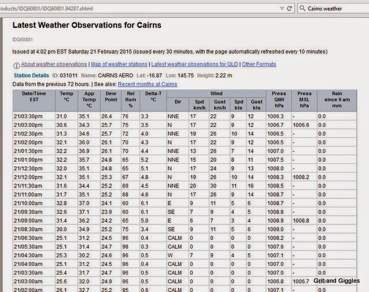Click the wind 'Dir' column header
The width and height of the screenshot is (369, 292).
[178, 104]
